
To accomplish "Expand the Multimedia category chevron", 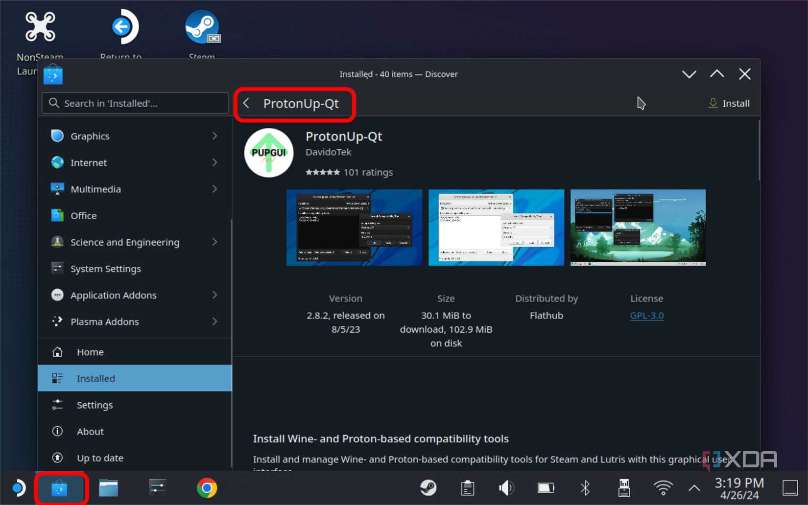I will (214, 189).
